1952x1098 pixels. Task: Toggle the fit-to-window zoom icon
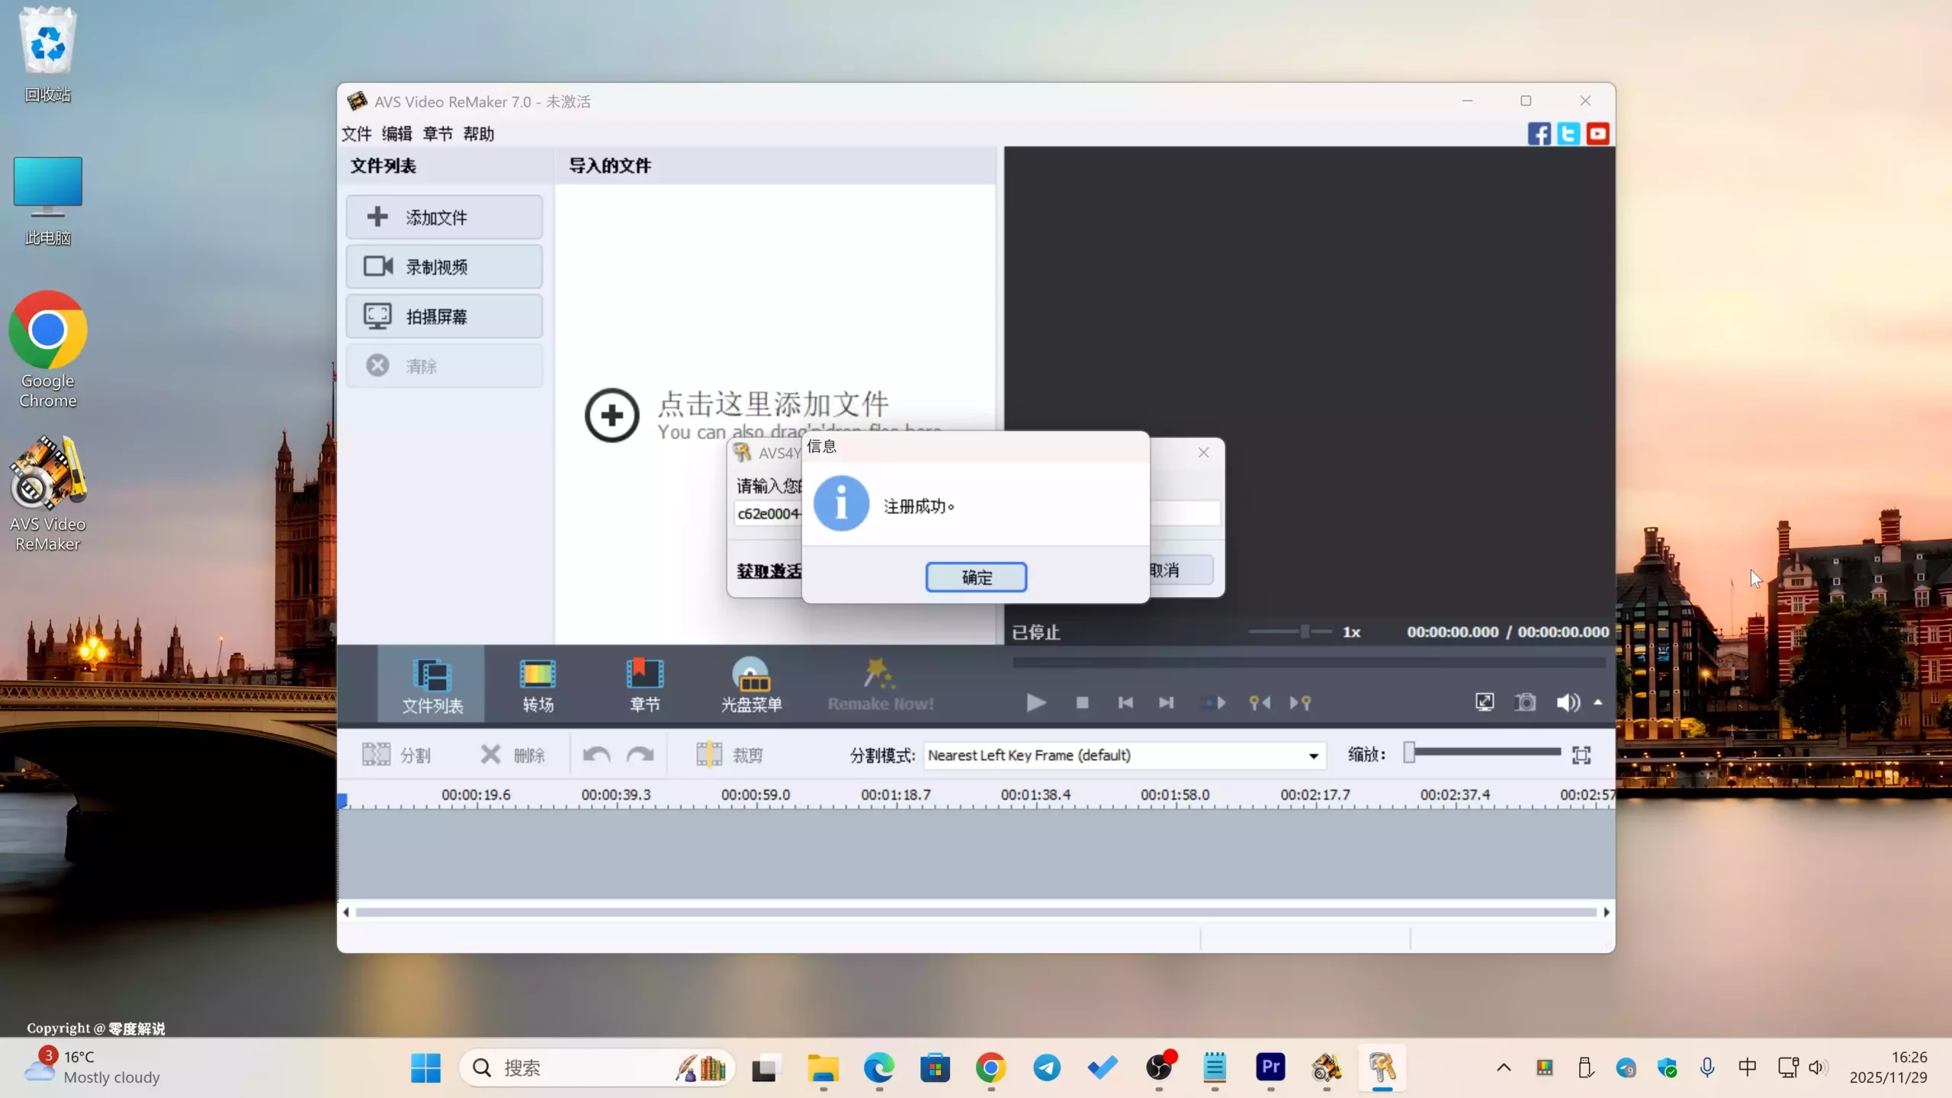pyautogui.click(x=1582, y=755)
